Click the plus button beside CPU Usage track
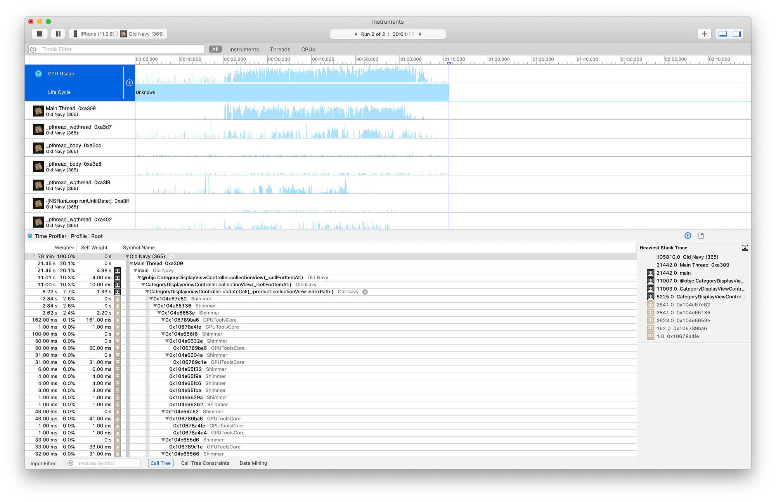This screenshot has width=776, height=502. point(130,83)
